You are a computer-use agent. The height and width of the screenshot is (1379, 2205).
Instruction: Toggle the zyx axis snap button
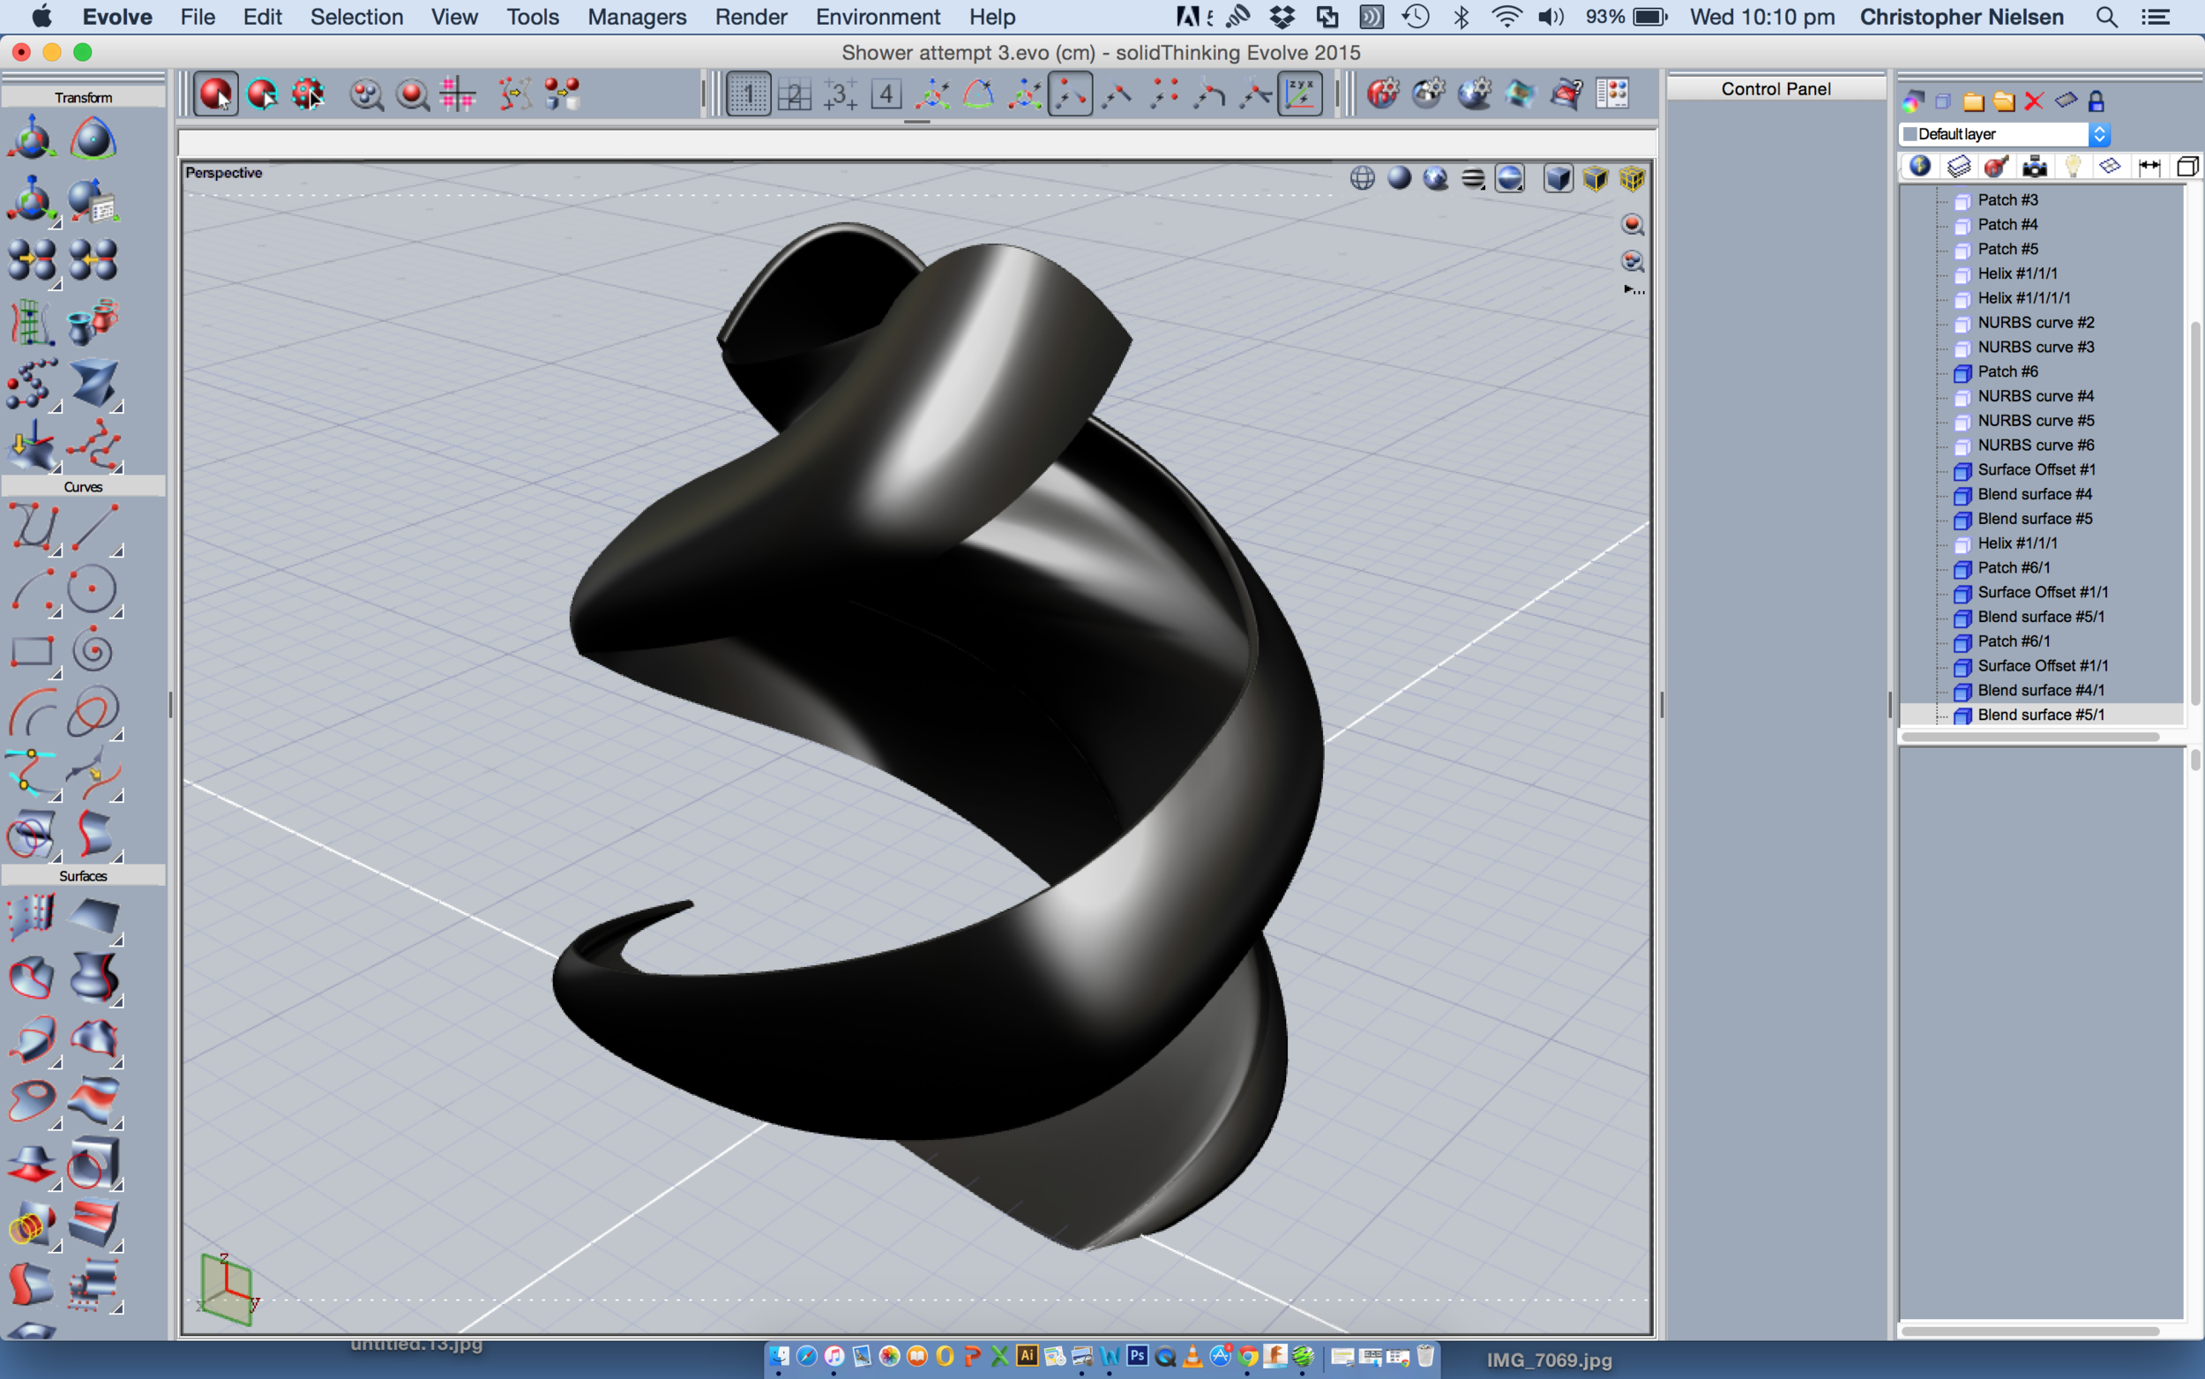(x=1300, y=94)
